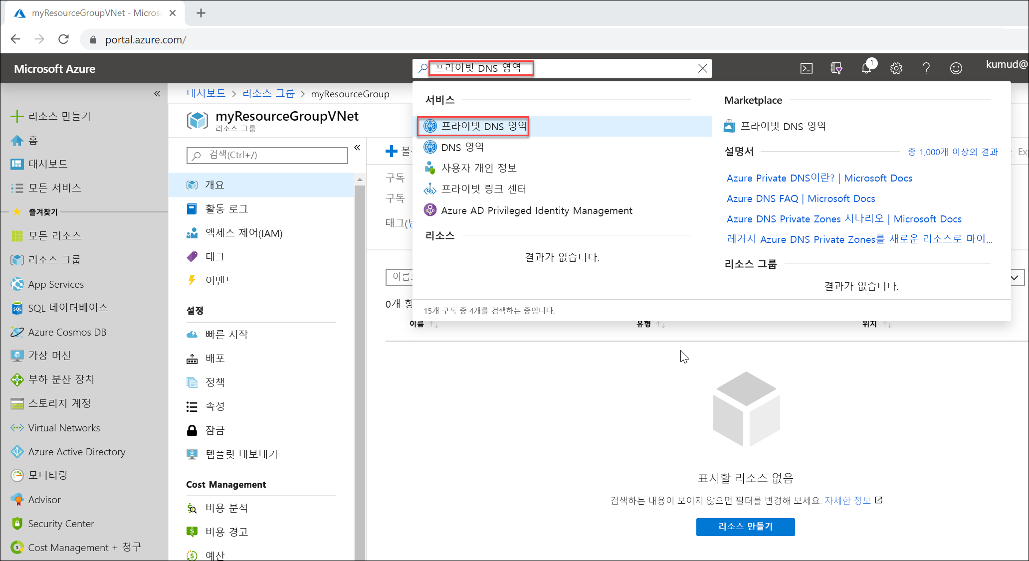
Task: Click the 활동 로그 icon in sidebar
Action: (x=194, y=208)
